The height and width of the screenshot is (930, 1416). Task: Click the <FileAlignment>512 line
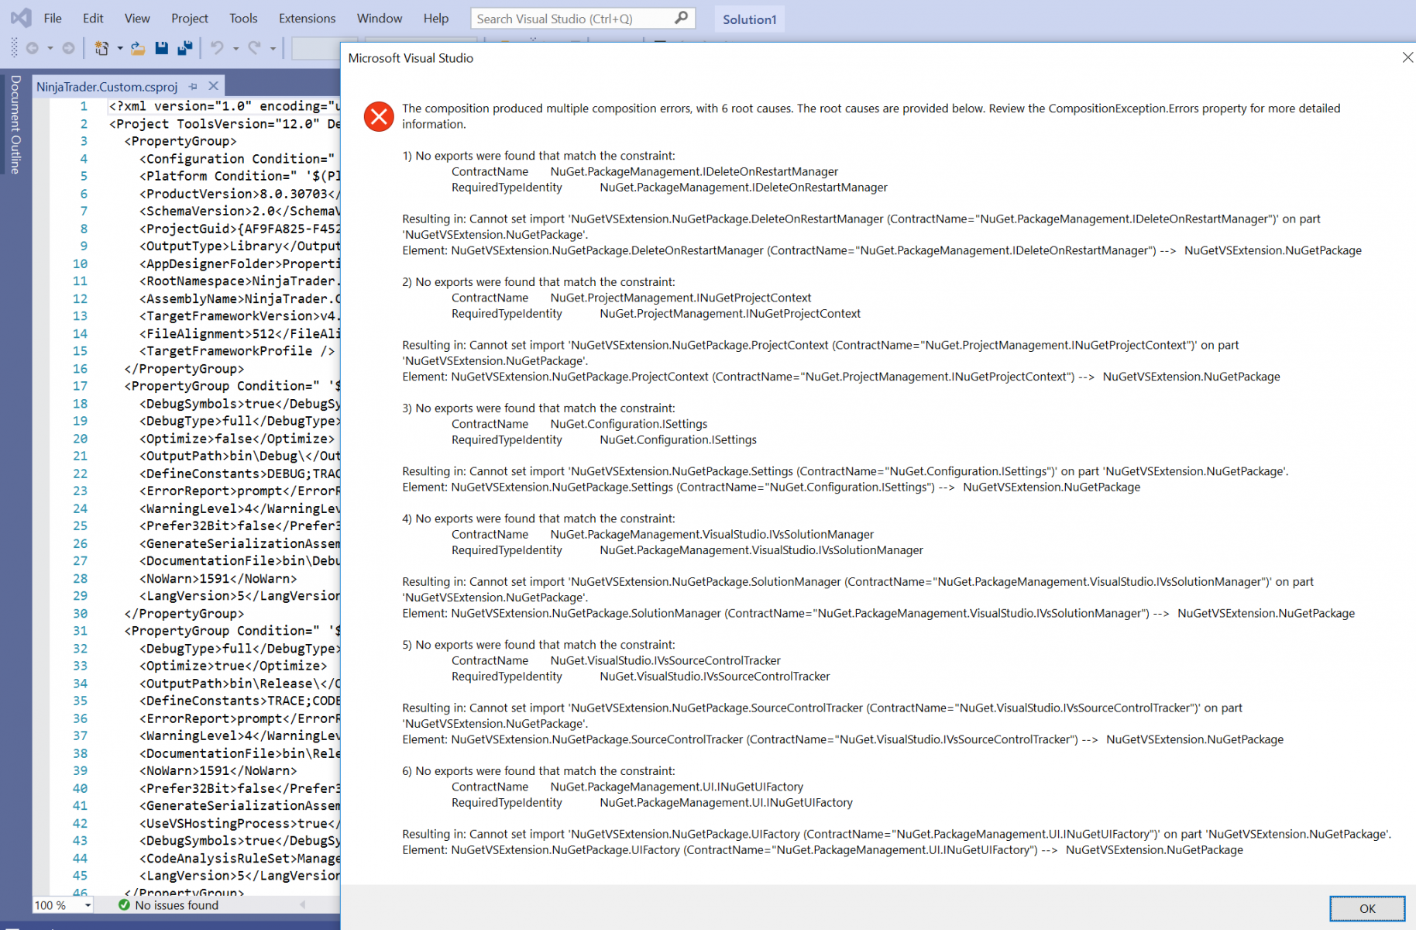239,333
